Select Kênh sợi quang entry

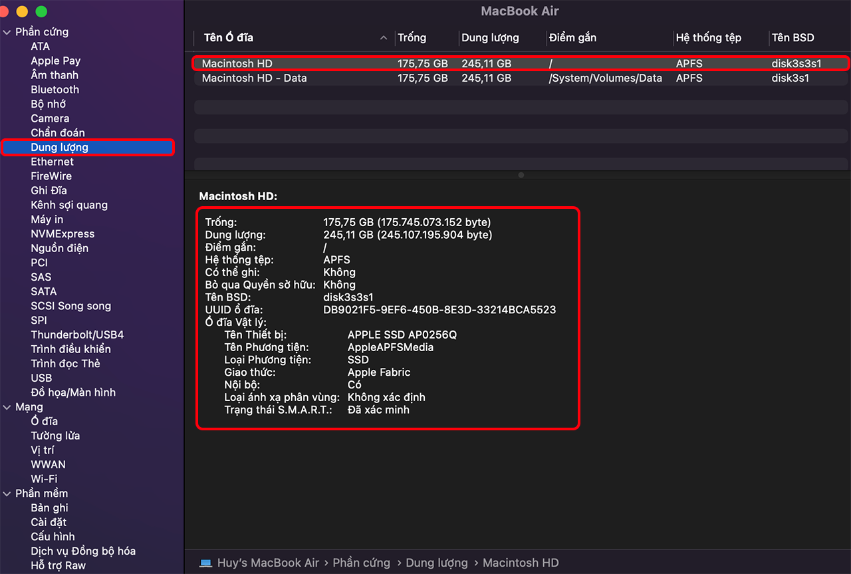click(x=69, y=205)
